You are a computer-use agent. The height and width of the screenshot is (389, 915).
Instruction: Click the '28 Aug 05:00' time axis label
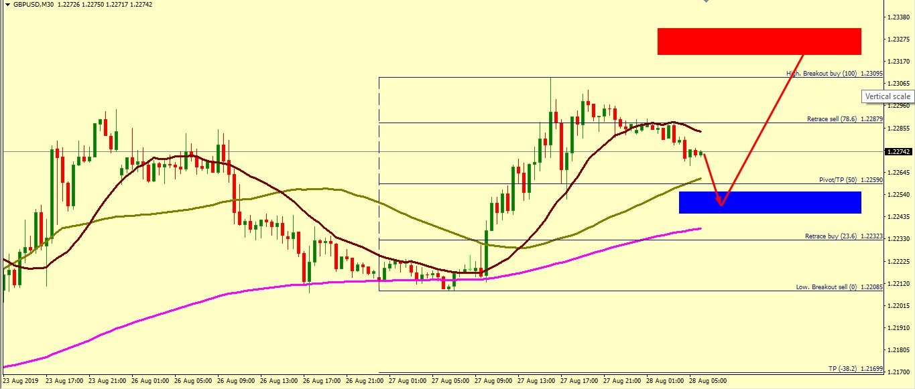click(x=707, y=381)
